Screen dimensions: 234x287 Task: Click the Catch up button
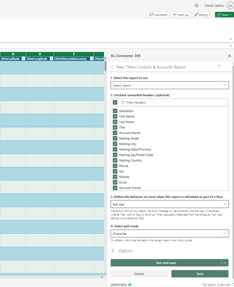coord(181,15)
